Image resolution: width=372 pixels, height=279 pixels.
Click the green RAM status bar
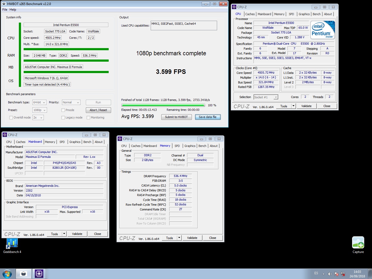coord(66,61)
